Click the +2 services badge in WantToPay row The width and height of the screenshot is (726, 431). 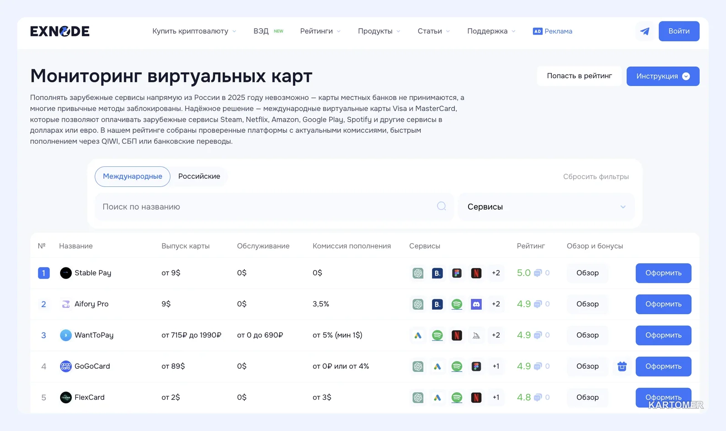[496, 335]
